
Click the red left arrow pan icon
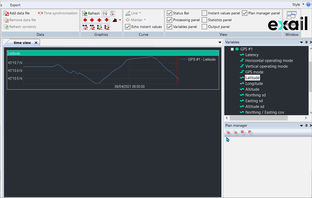85,20
